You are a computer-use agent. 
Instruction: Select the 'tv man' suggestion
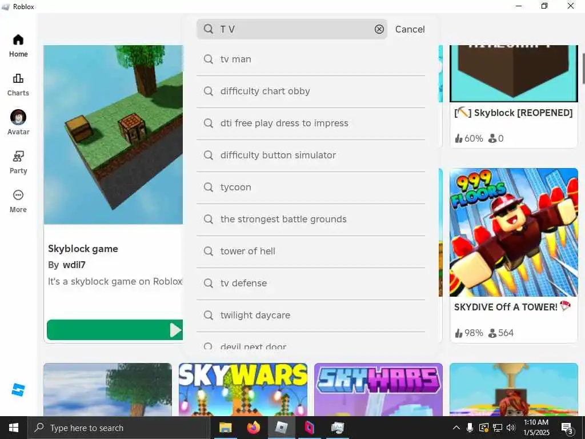310,59
